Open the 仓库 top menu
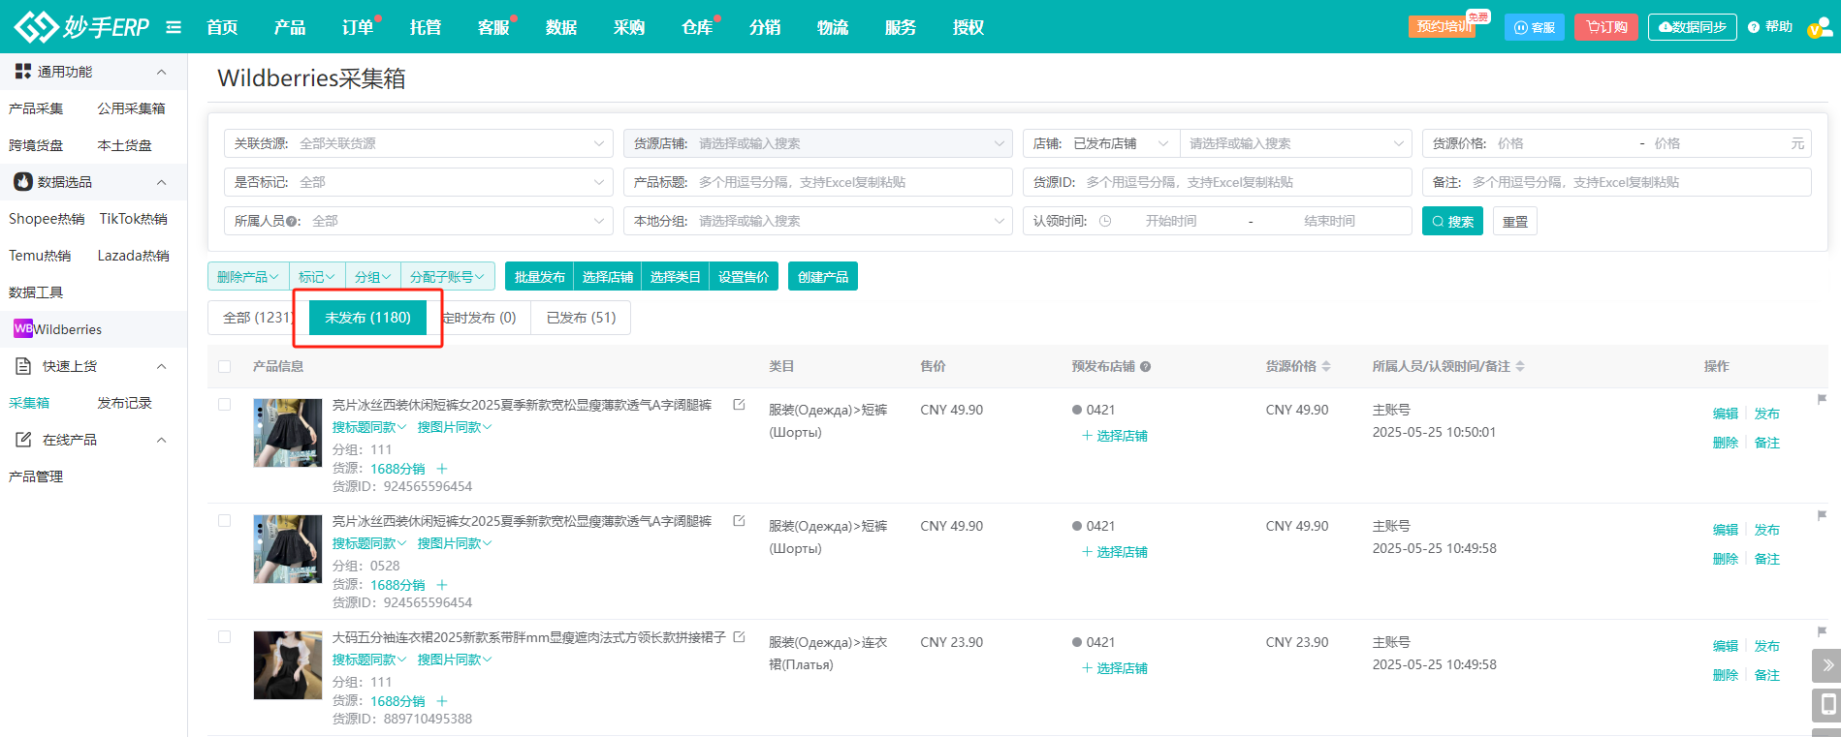The width and height of the screenshot is (1841, 737). click(x=696, y=27)
